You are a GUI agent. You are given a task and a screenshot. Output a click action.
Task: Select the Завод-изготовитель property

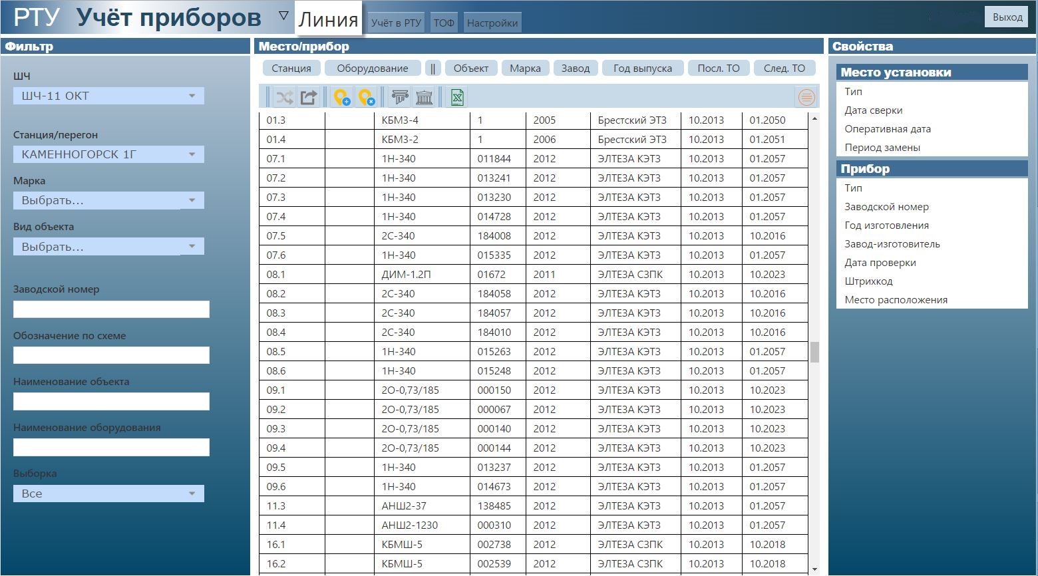(892, 244)
